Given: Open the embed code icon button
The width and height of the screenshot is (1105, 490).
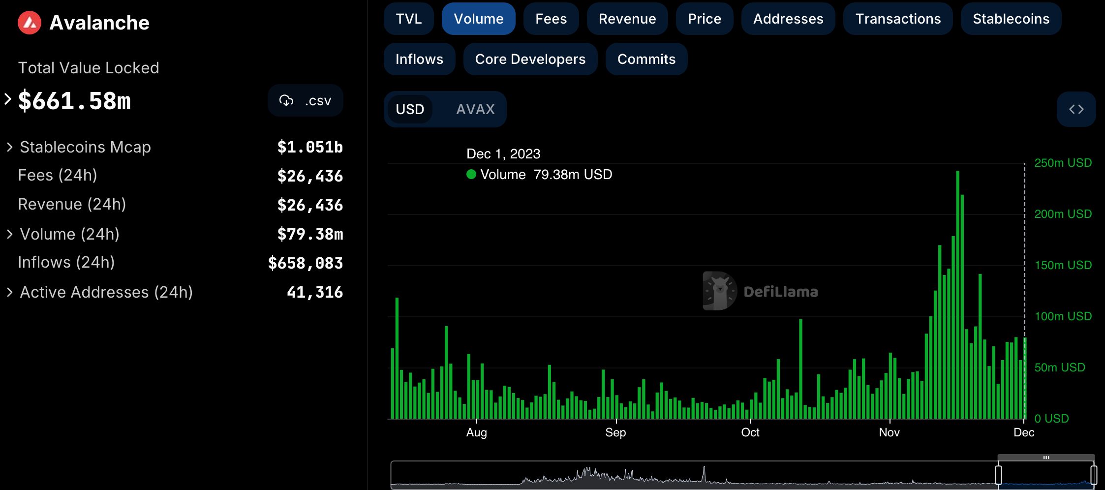Looking at the screenshot, I should [x=1076, y=109].
